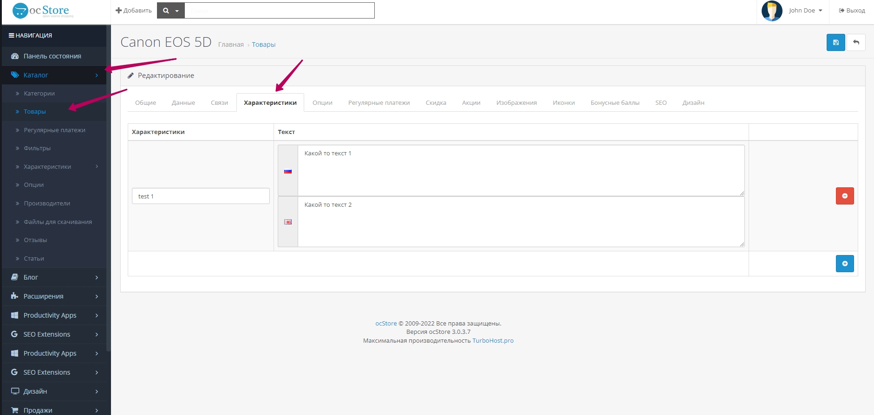
Task: Click the tags icon beside Каталог
Action: [15, 75]
